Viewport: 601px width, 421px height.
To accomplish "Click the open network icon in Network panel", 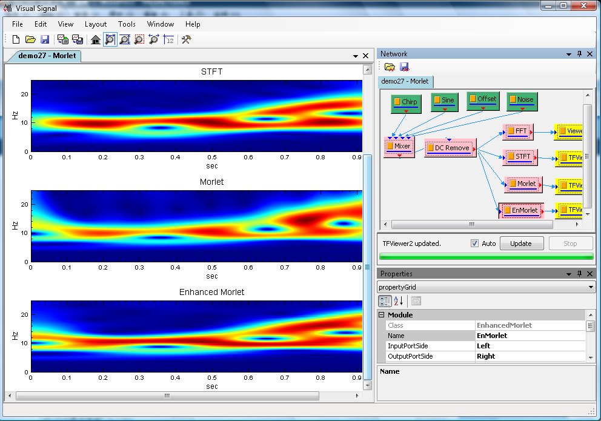I will [x=390, y=67].
